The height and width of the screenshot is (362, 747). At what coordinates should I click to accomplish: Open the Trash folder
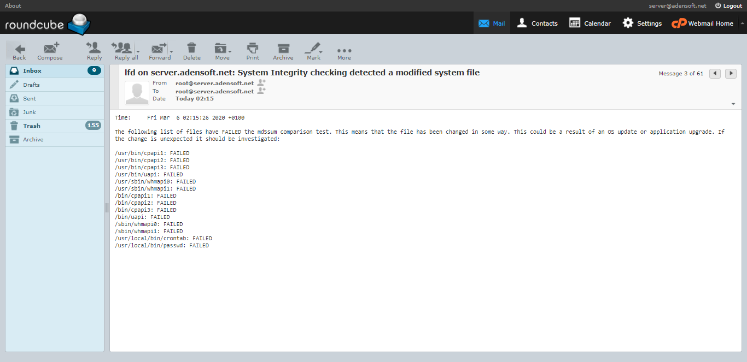(x=32, y=126)
